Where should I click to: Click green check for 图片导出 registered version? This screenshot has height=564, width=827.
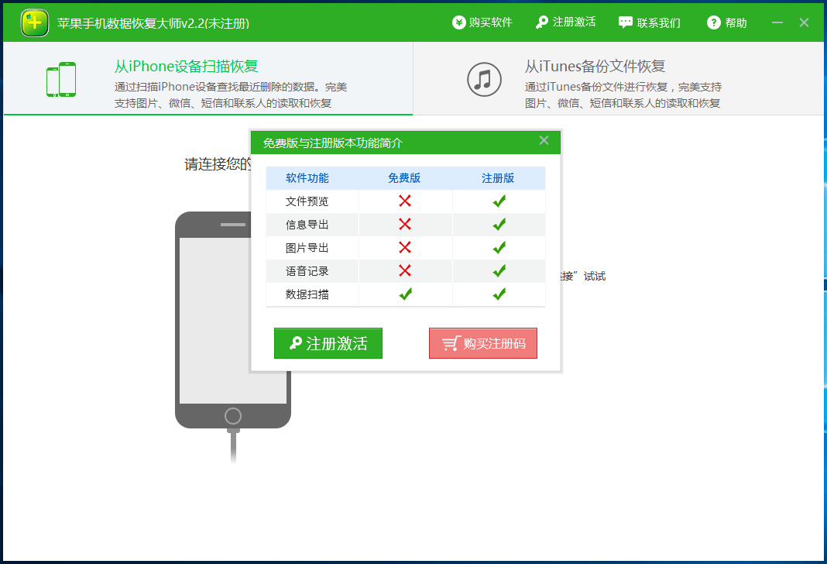click(x=499, y=247)
